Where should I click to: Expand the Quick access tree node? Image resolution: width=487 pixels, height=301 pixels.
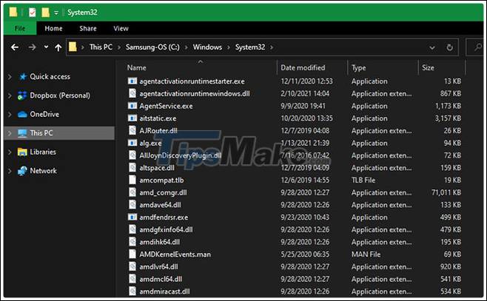pyautogui.click(x=9, y=76)
